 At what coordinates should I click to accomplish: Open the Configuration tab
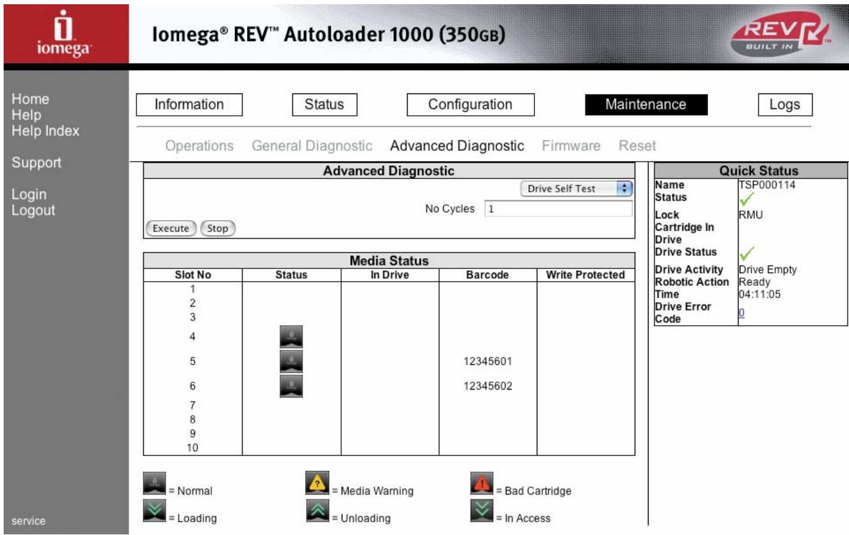click(470, 104)
